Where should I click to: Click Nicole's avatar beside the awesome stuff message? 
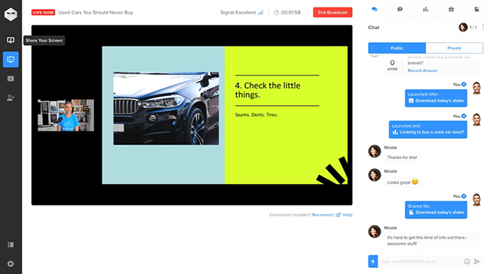375,232
